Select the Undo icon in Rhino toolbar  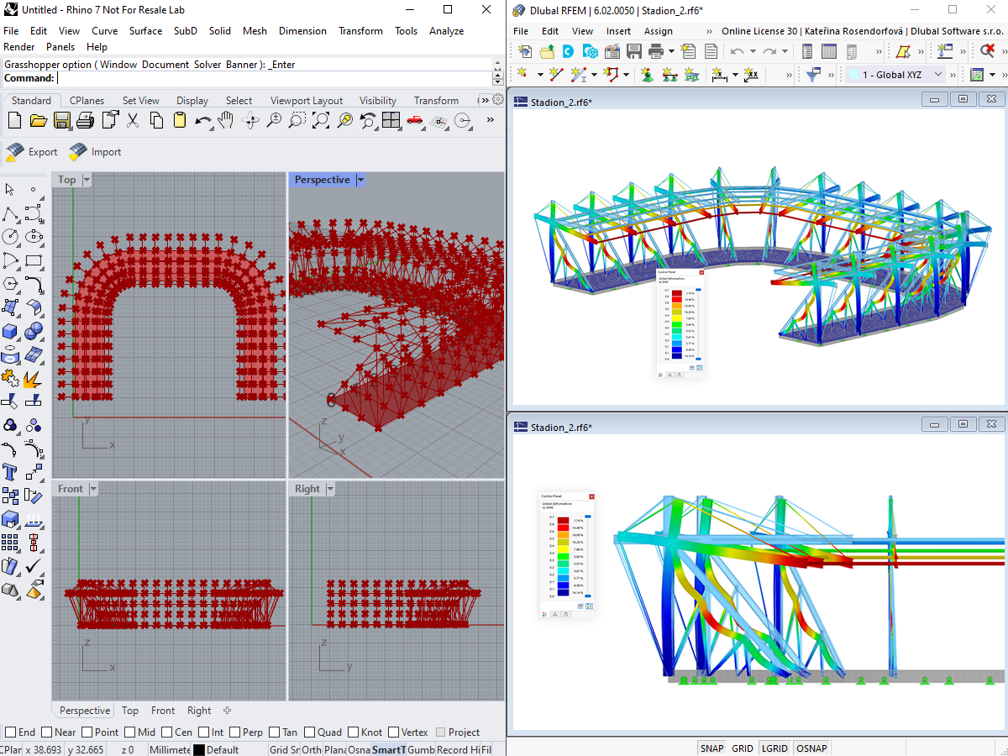[x=202, y=120]
